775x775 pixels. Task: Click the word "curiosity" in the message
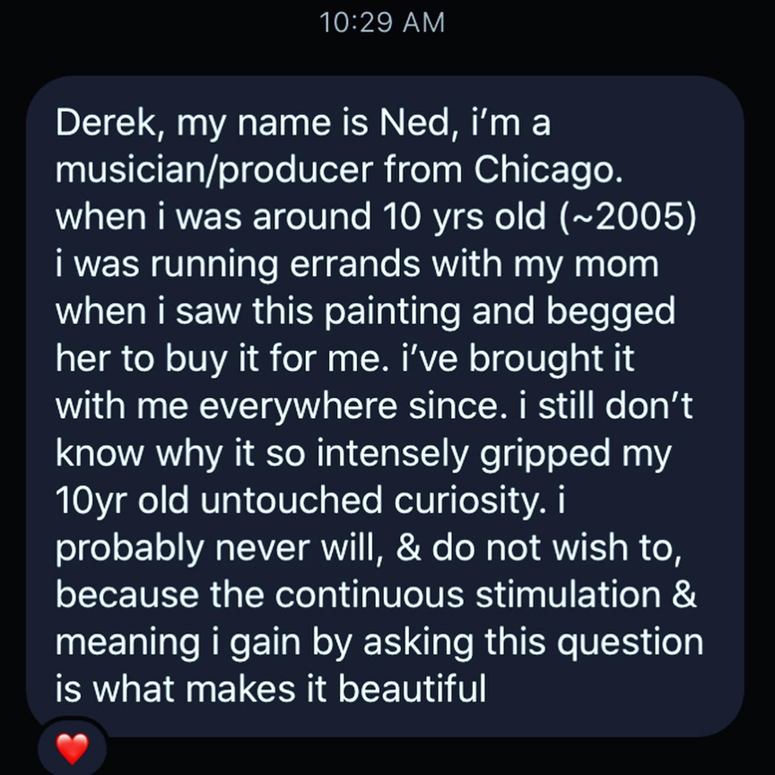click(467, 501)
